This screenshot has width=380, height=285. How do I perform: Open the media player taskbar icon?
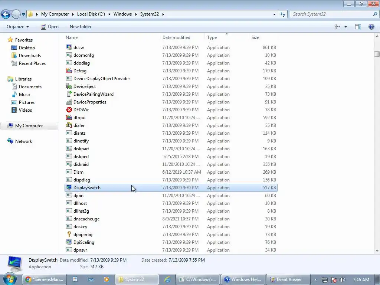[106, 279]
